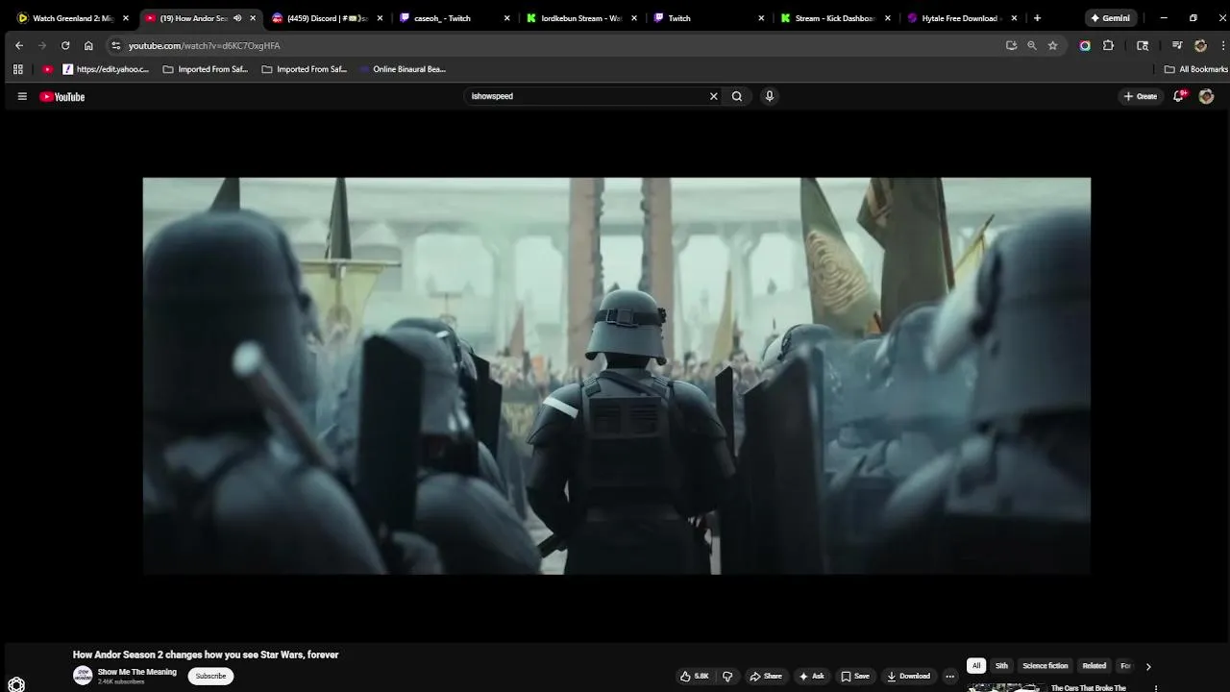Click the address bar URL
This screenshot has height=692, width=1230.
(x=205, y=45)
